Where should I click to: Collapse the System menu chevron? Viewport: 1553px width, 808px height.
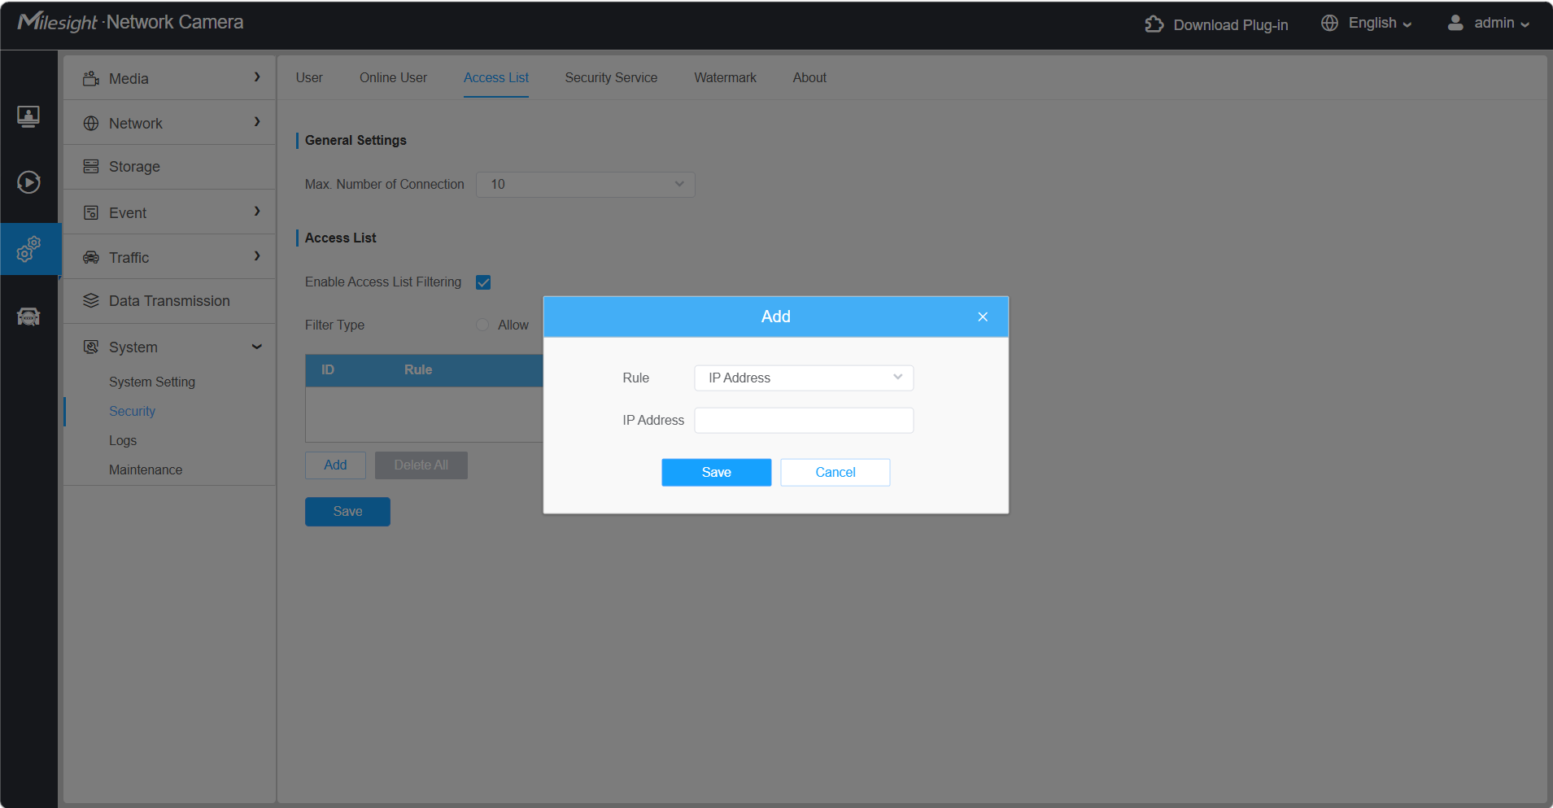(x=257, y=347)
